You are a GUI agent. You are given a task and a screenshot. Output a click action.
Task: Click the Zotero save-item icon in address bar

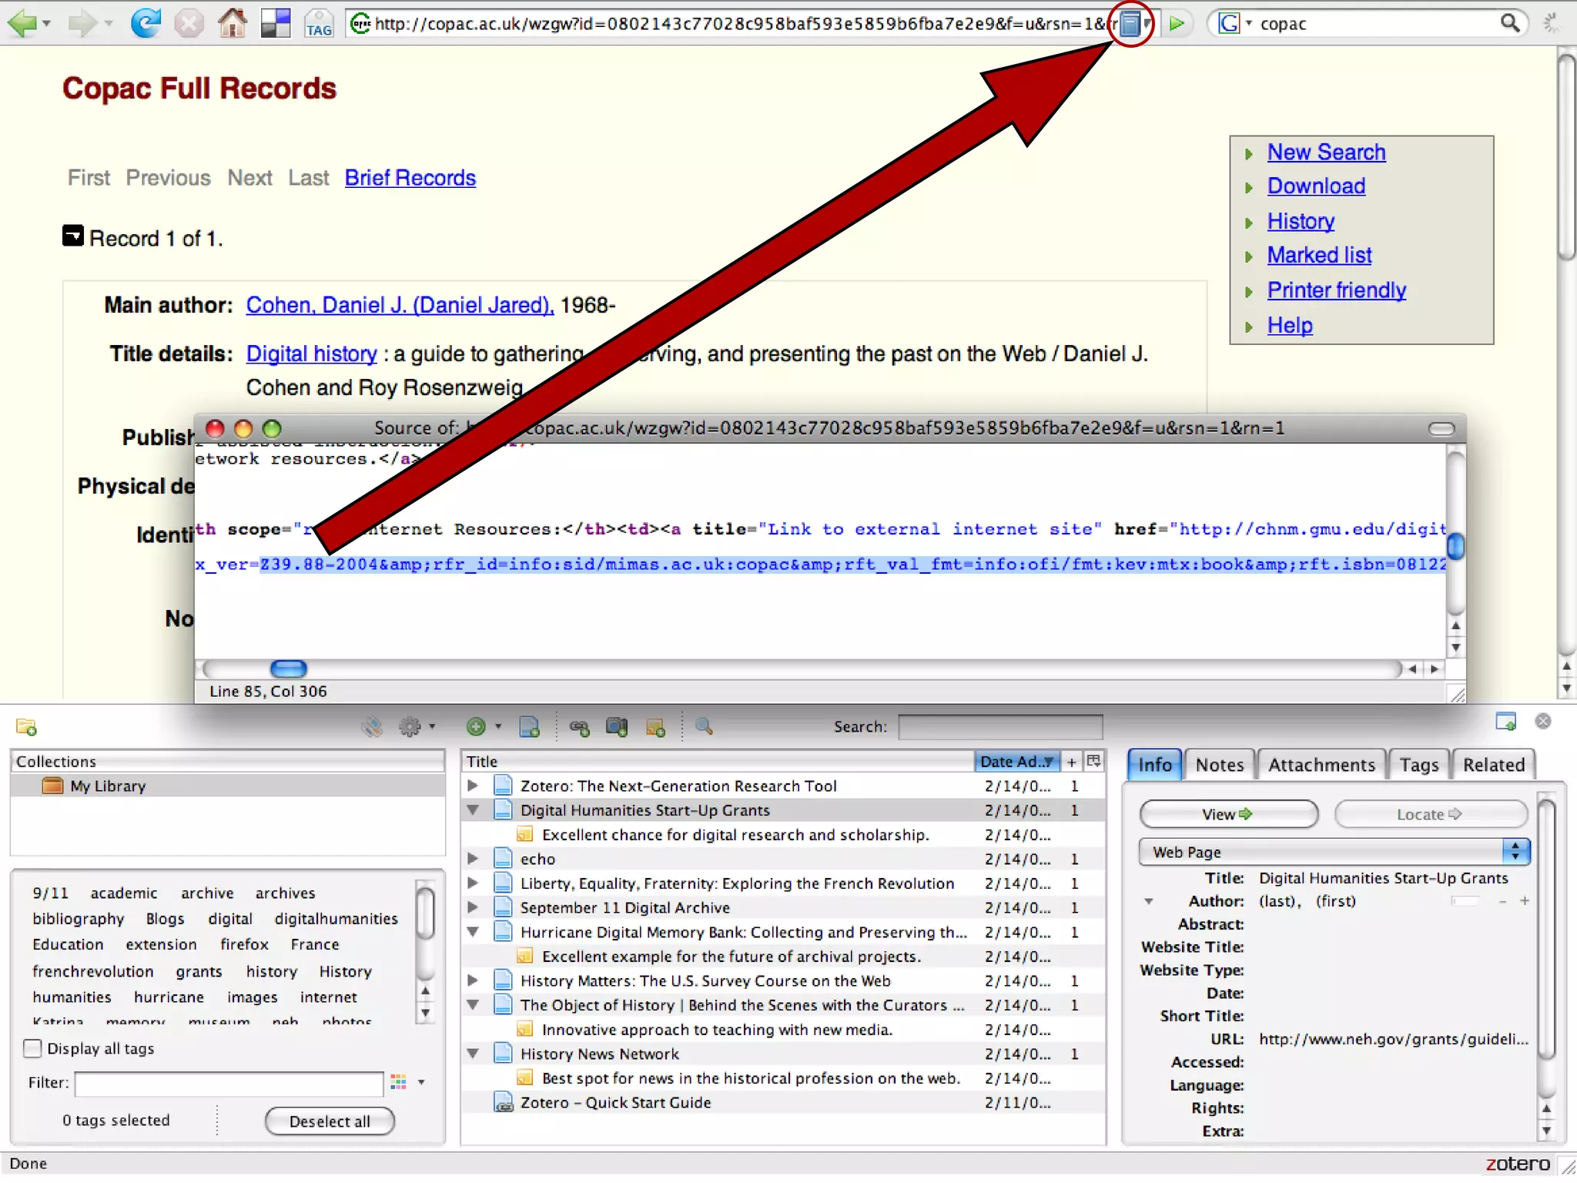click(1129, 24)
